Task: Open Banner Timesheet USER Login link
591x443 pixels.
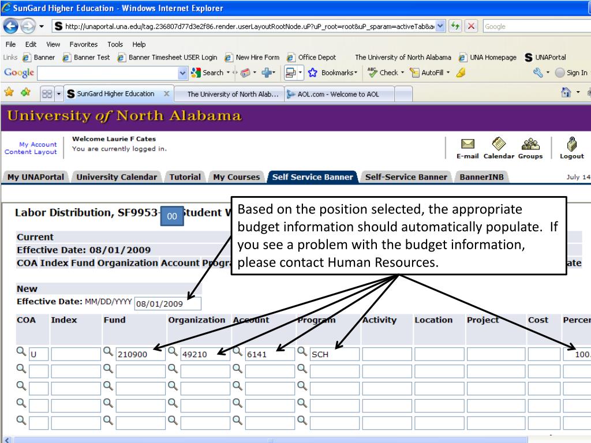Action: (167, 57)
